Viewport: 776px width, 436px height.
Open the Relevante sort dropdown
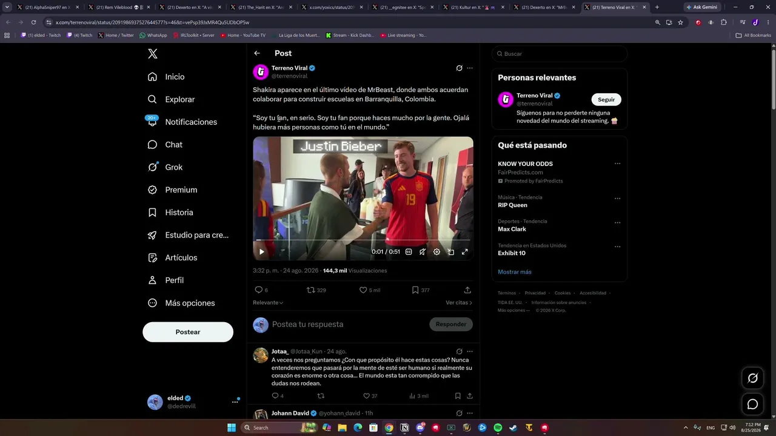pyautogui.click(x=268, y=303)
